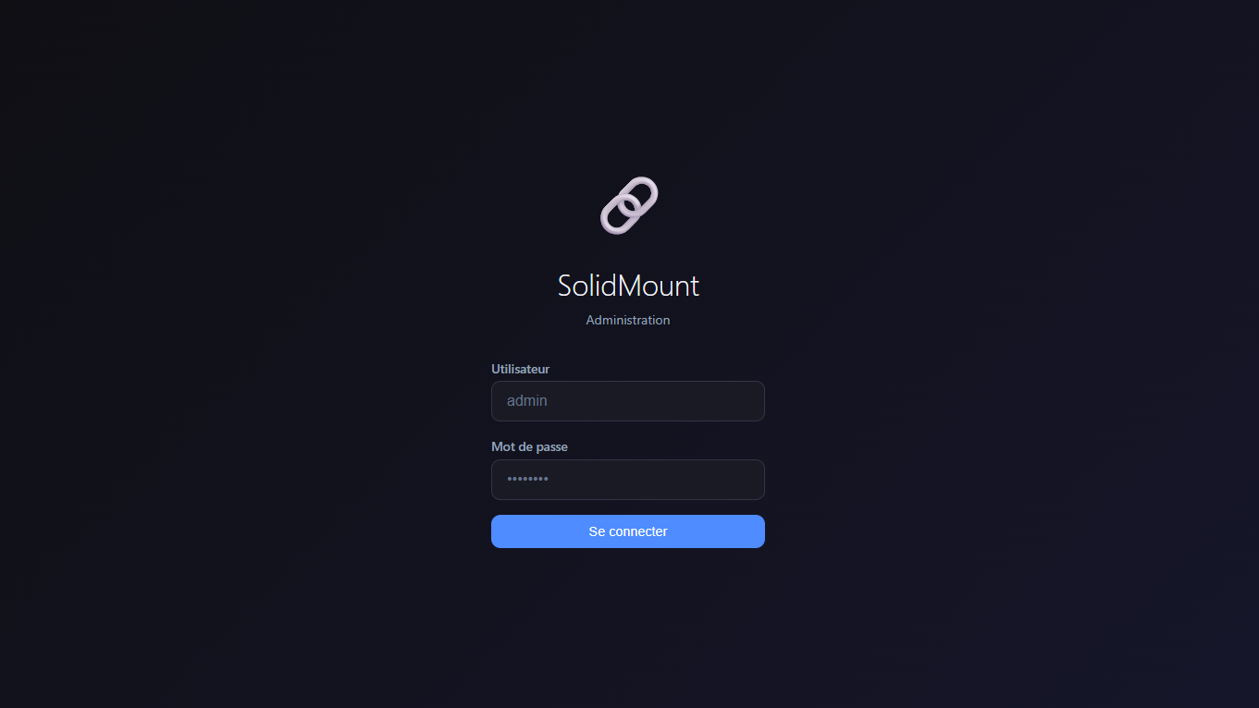Click the login form header area

click(x=628, y=286)
